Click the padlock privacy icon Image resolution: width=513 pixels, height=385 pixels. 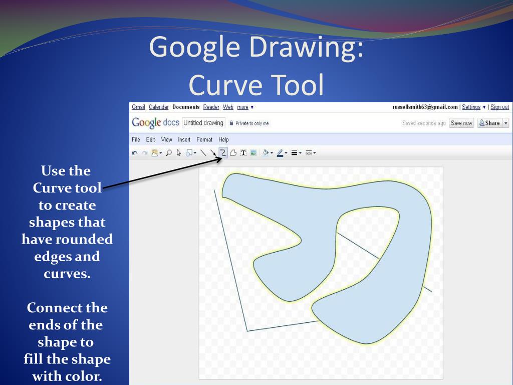(x=231, y=123)
